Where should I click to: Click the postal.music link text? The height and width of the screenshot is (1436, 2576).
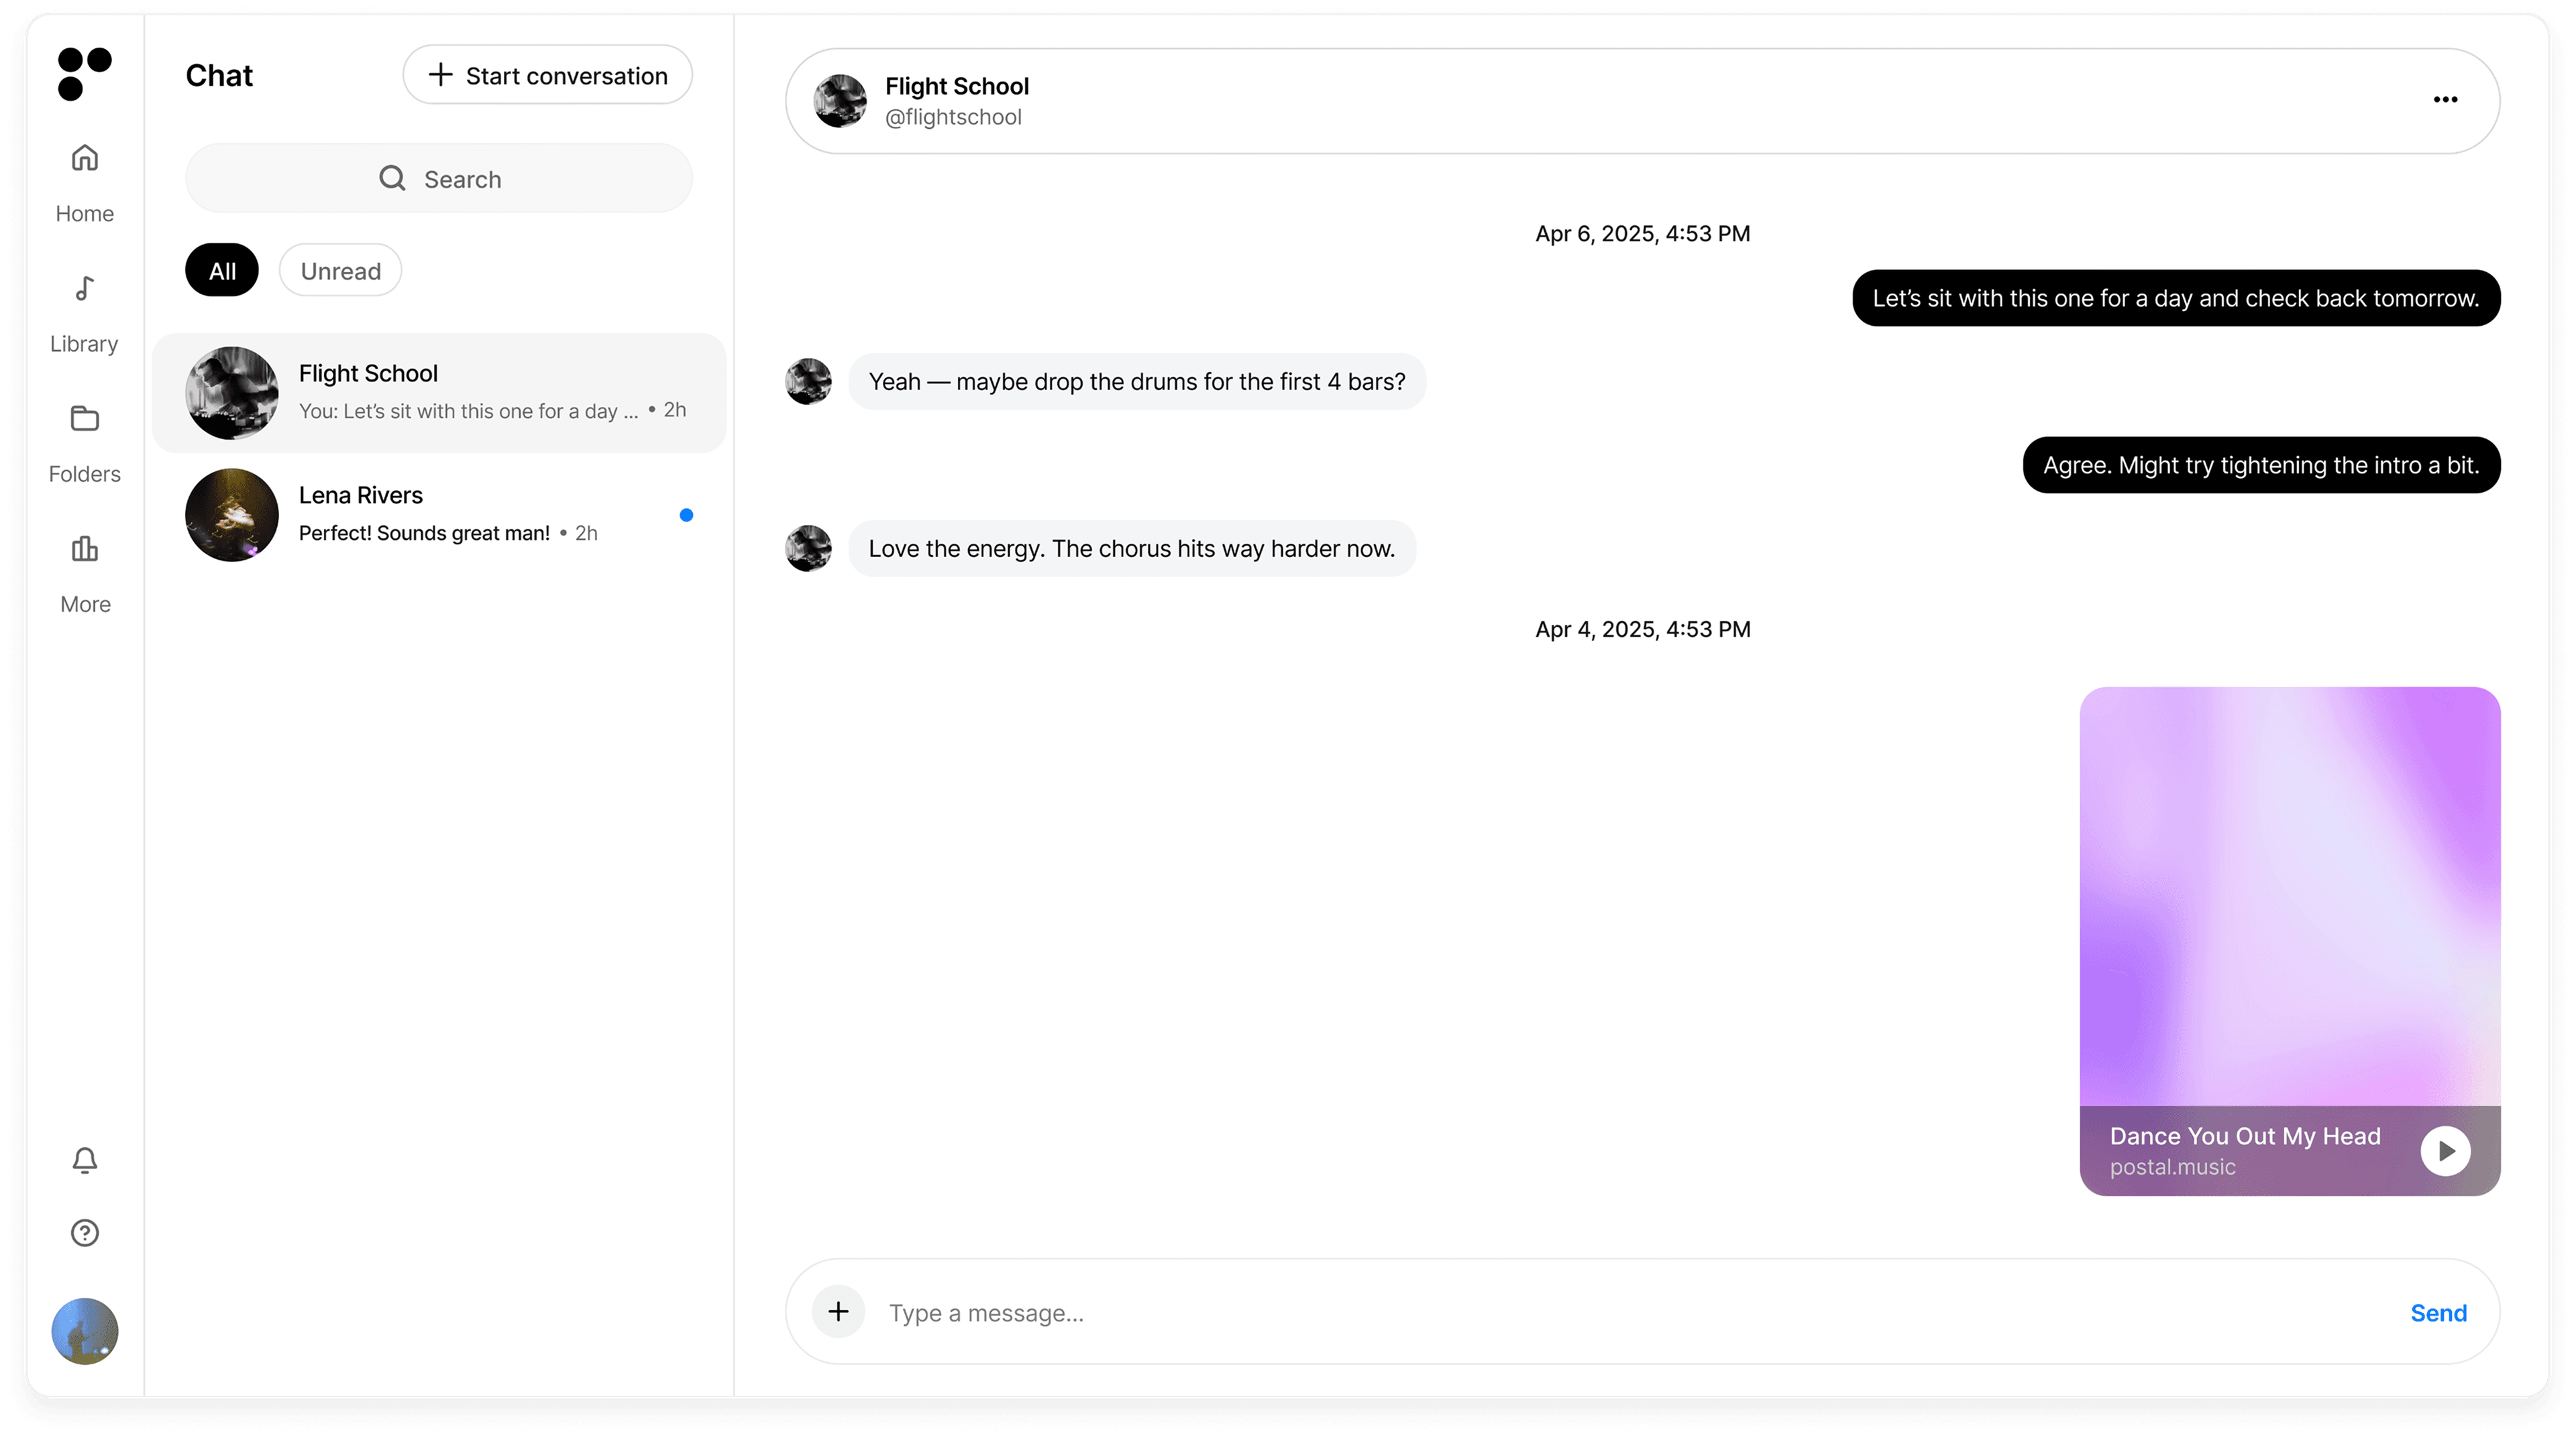click(2172, 1167)
